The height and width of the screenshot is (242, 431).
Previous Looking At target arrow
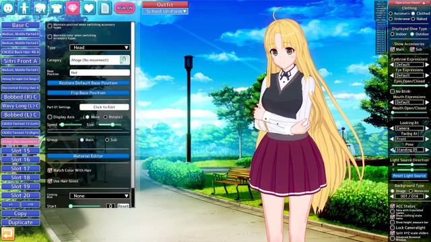coord(392,128)
